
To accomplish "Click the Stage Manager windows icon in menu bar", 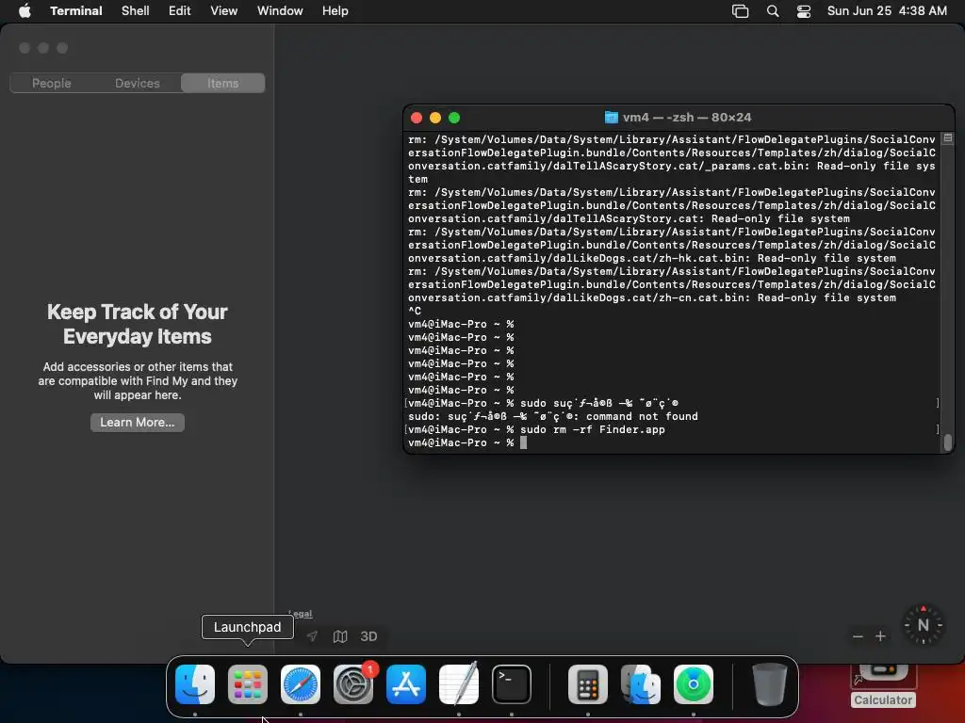I will 740,11.
